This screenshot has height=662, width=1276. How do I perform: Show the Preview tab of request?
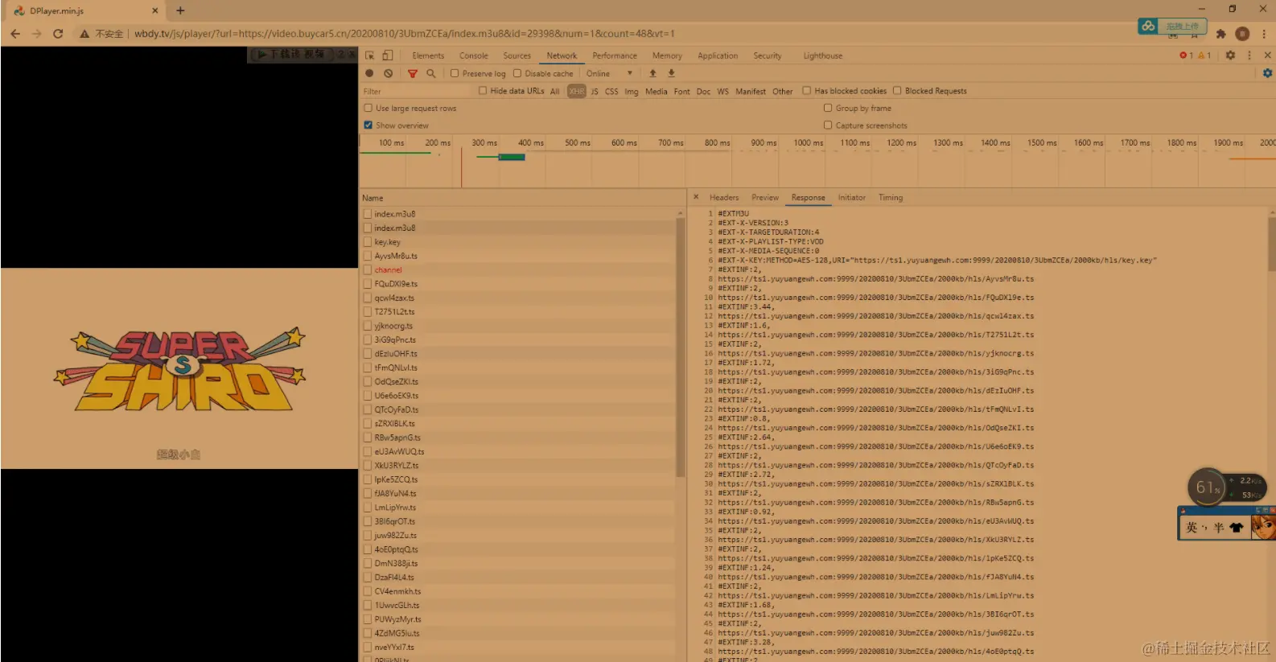pyautogui.click(x=765, y=197)
